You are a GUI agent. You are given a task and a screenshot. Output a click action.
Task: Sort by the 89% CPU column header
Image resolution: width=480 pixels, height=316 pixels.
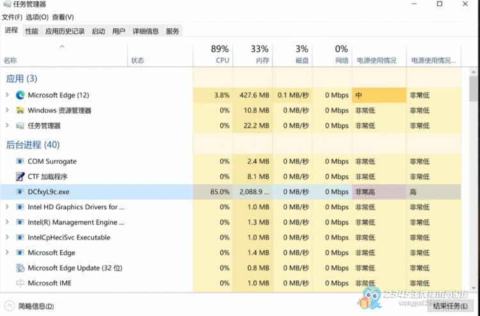[213, 54]
